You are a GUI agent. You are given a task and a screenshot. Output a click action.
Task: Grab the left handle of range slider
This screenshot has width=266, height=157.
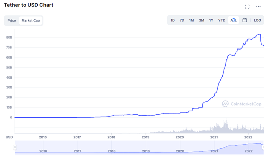(x=15, y=147)
